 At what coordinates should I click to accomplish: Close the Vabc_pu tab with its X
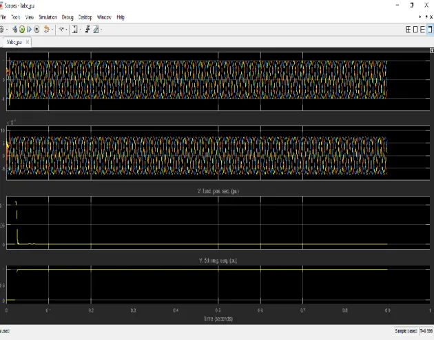coord(28,42)
